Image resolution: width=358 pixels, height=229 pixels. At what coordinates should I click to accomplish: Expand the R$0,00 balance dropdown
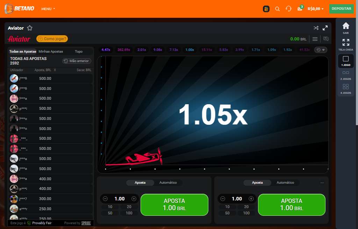[315, 9]
